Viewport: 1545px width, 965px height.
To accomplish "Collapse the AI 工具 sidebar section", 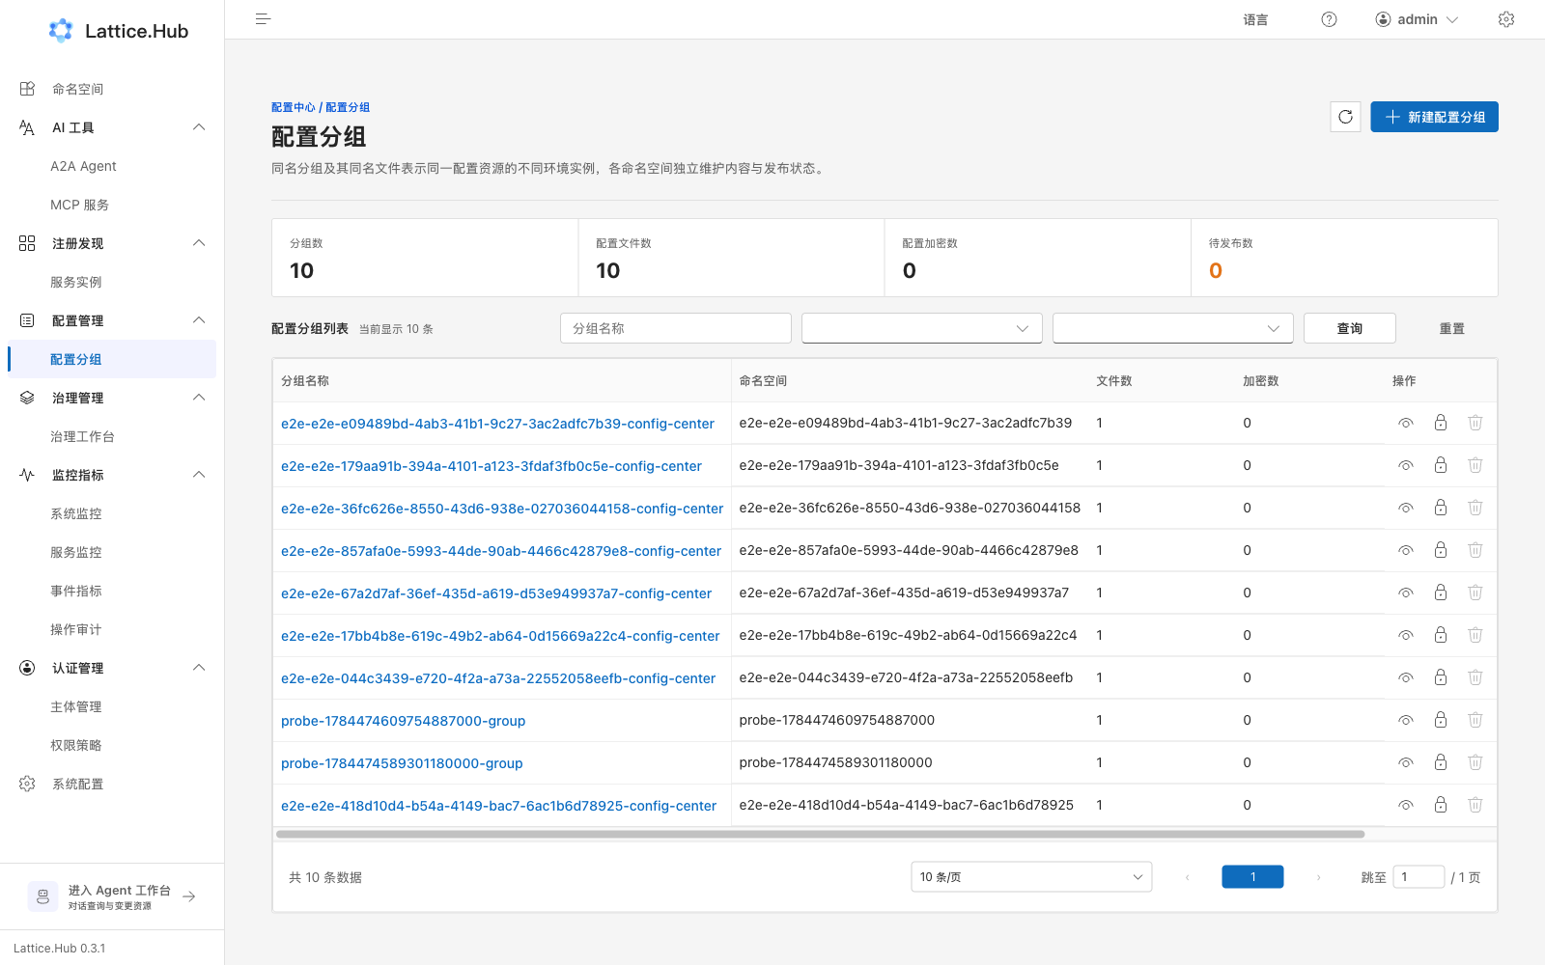I will 199,127.
